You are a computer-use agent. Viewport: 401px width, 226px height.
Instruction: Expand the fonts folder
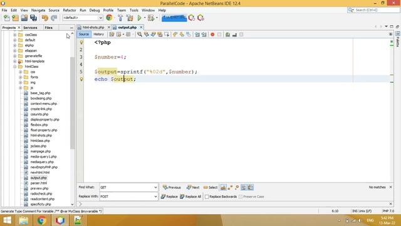pyautogui.click(x=21, y=77)
